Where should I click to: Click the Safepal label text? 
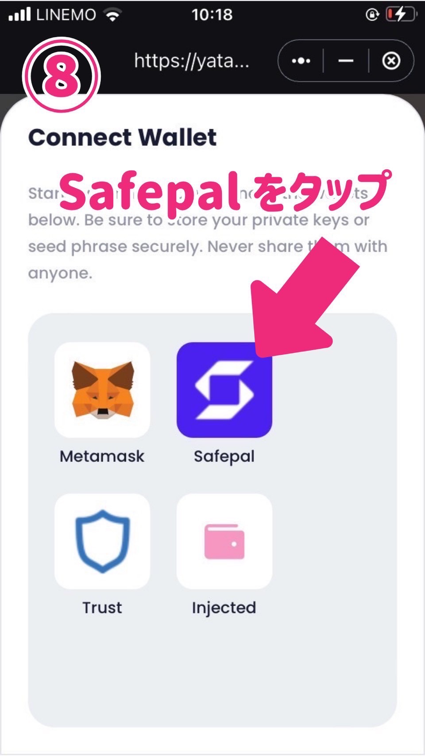click(x=224, y=457)
